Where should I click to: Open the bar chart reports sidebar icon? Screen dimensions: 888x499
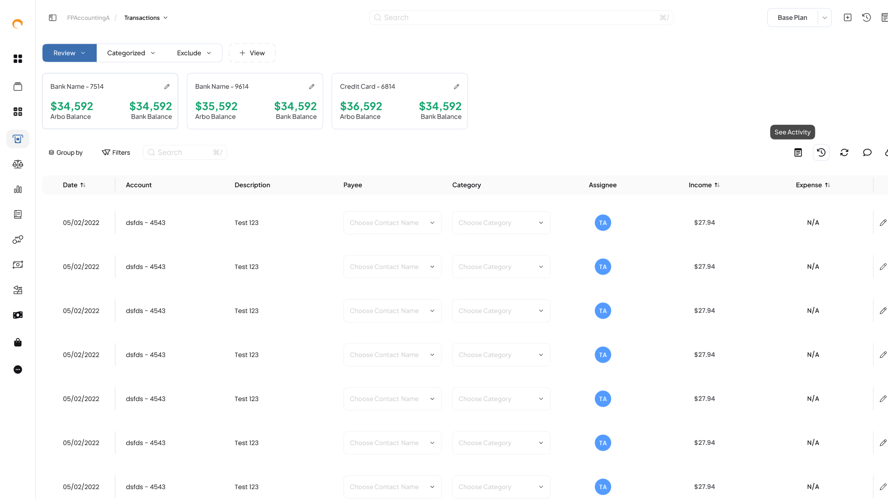point(18,189)
